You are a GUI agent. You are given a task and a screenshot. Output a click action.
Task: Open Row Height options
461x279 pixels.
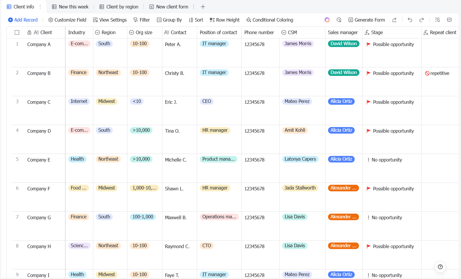225,20
